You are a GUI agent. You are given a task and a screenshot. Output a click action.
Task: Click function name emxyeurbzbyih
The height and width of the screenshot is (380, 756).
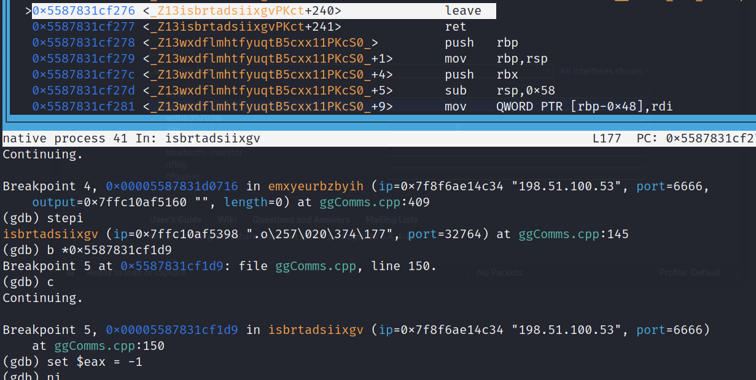coord(316,186)
